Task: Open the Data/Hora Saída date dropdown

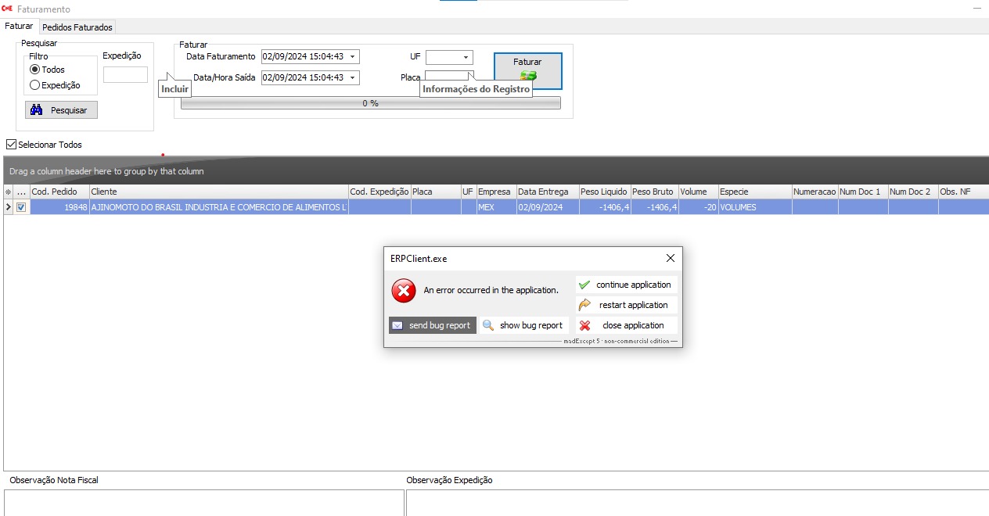Action: pos(353,78)
